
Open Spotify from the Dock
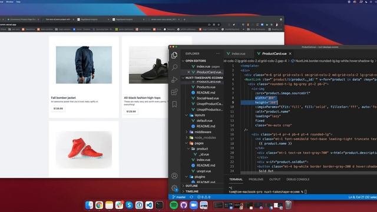(x=174, y=206)
